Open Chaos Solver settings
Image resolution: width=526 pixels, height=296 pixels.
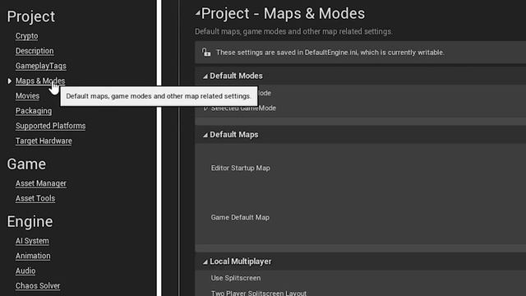[38, 286]
